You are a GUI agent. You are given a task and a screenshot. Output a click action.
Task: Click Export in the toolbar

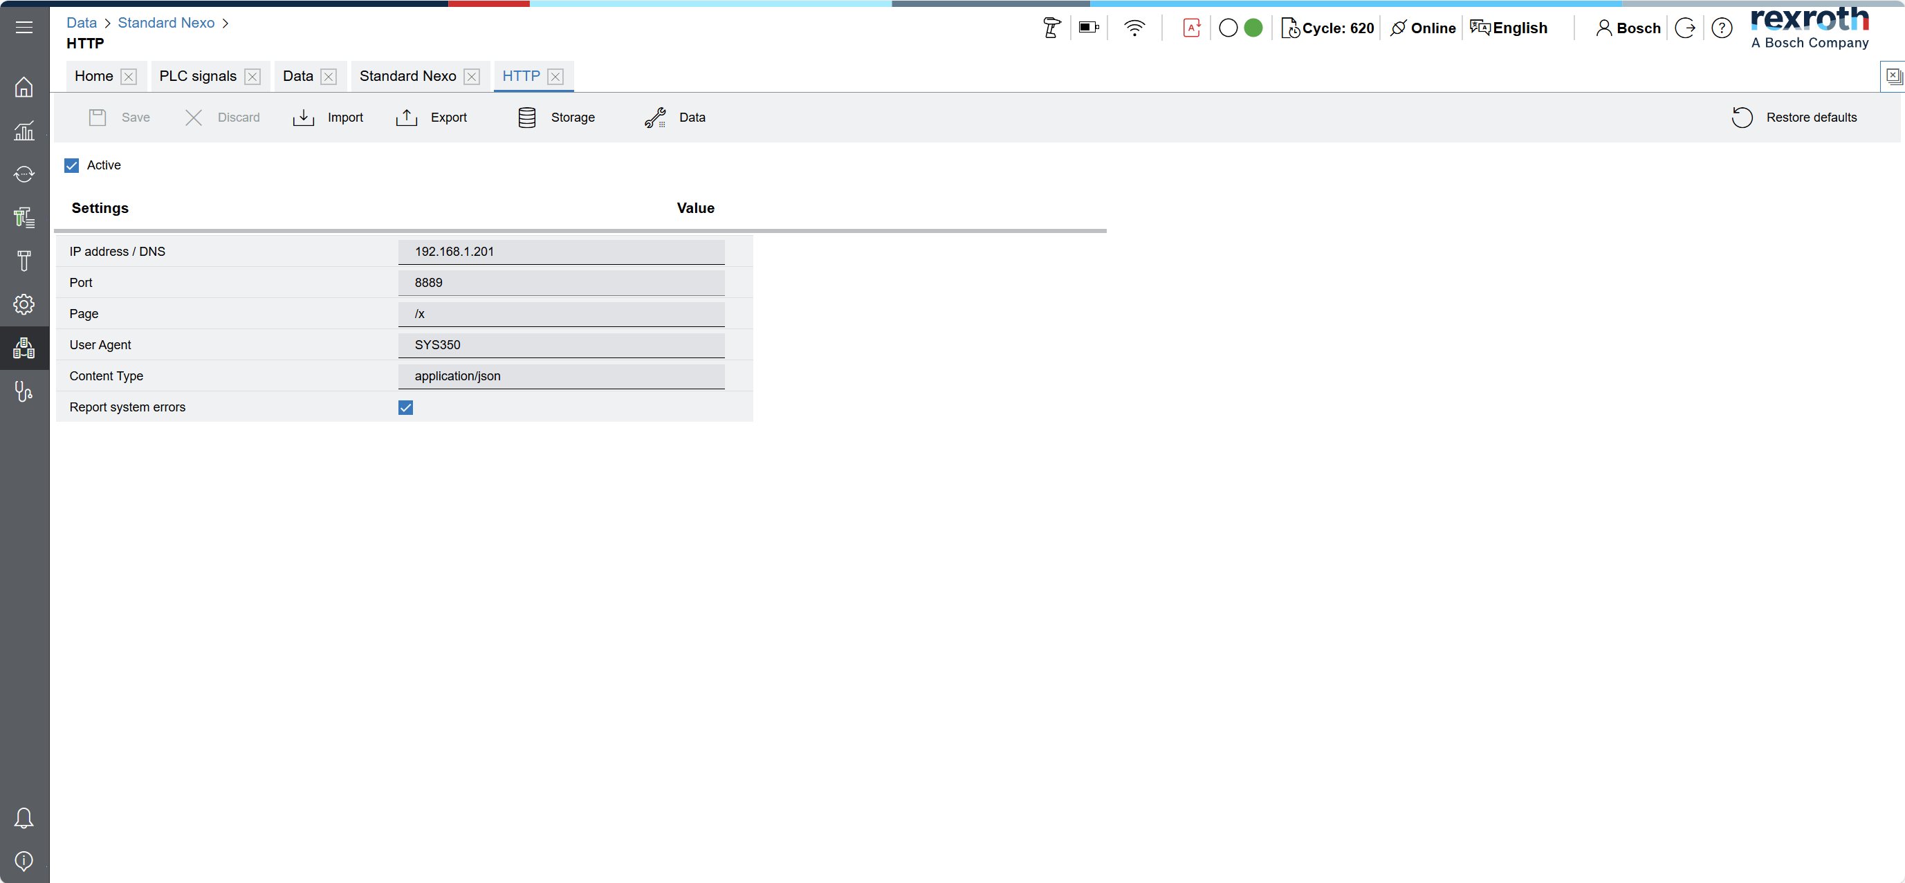click(431, 118)
